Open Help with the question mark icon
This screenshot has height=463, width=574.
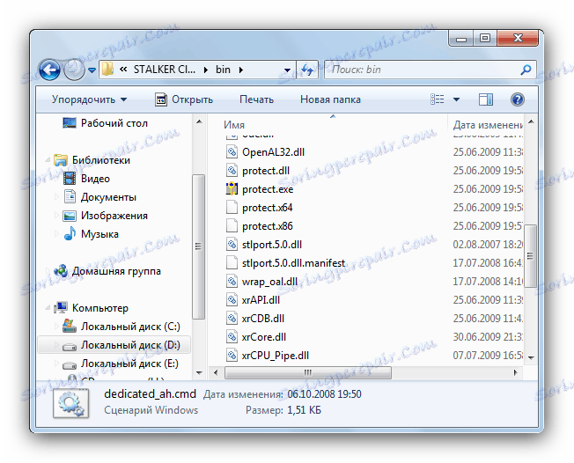[518, 99]
